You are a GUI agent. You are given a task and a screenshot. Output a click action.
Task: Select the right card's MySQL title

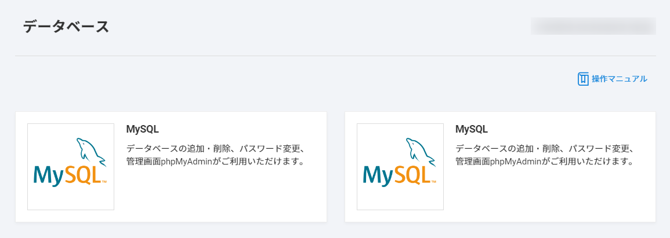click(x=472, y=129)
